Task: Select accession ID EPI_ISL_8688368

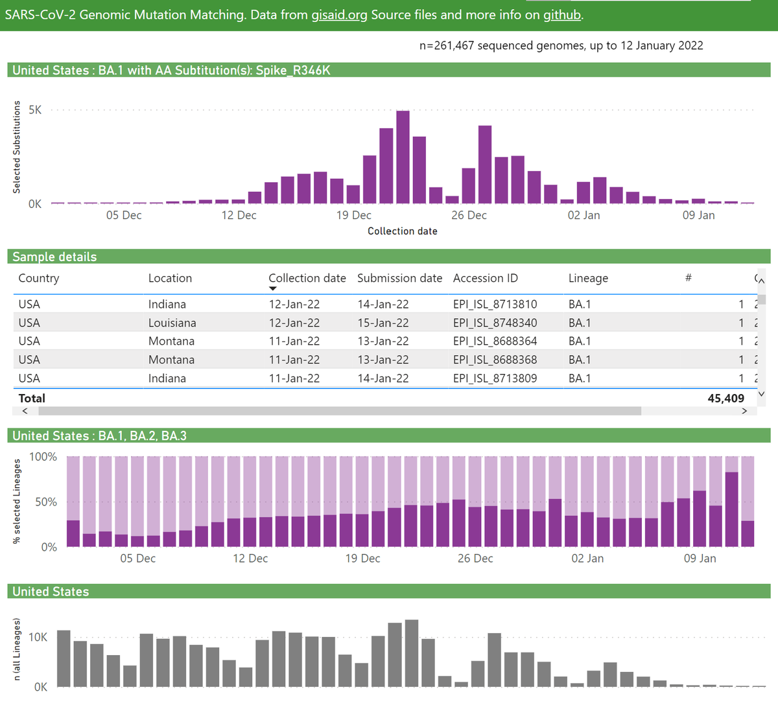Action: pyautogui.click(x=495, y=360)
